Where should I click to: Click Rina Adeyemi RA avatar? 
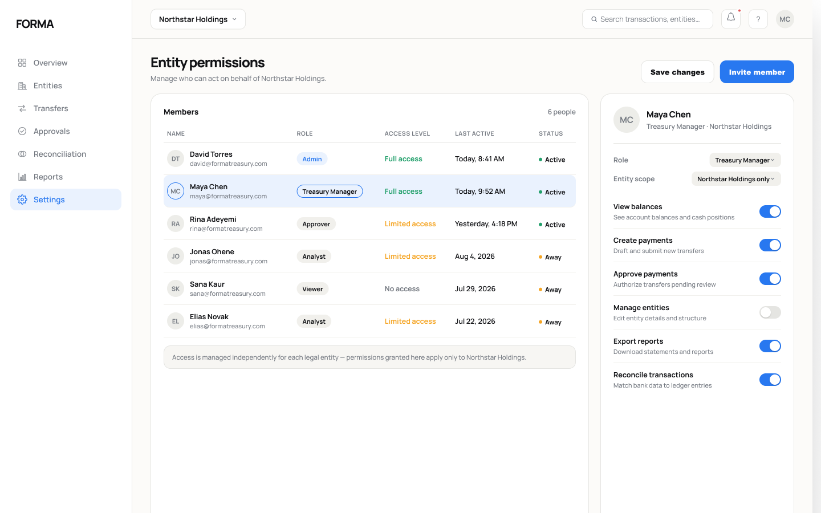coord(176,224)
